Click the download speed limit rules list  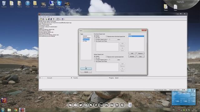pos(107,47)
